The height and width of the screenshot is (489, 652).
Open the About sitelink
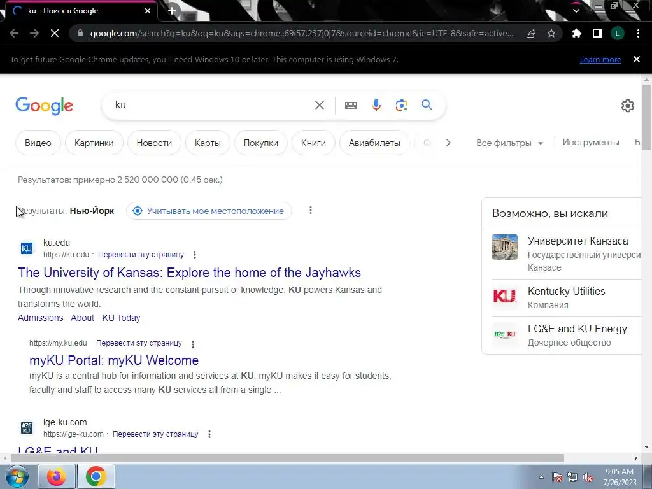[x=82, y=318]
